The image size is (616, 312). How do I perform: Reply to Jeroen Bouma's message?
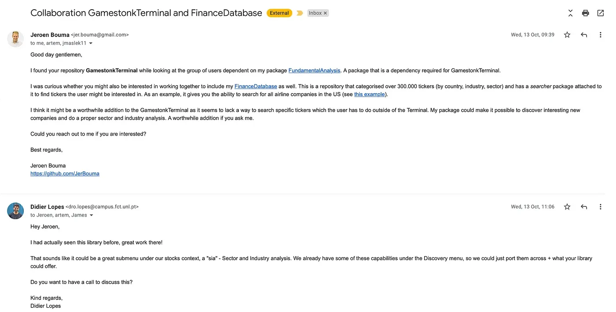point(584,35)
